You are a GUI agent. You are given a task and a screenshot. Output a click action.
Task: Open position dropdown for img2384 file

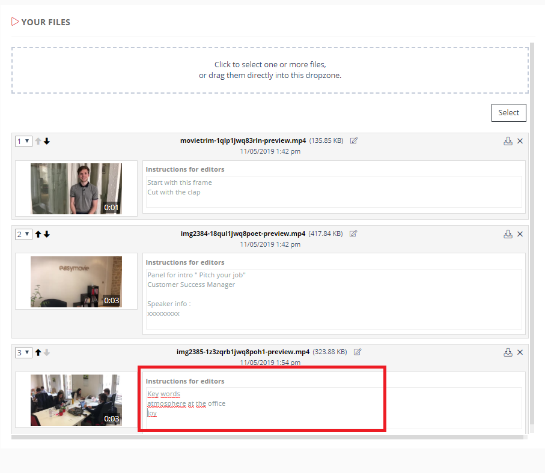coord(23,234)
